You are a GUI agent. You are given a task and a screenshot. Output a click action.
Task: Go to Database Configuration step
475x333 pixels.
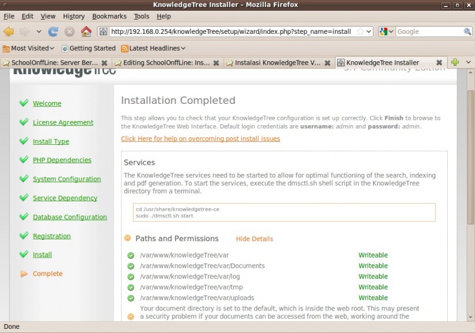pyautogui.click(x=69, y=217)
